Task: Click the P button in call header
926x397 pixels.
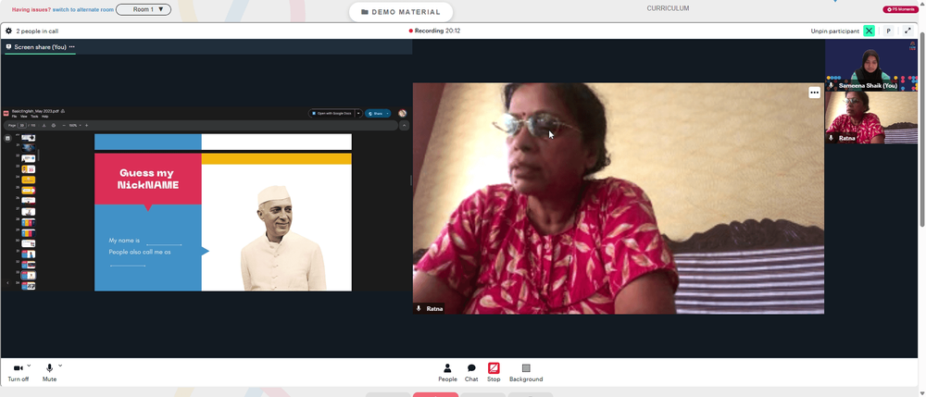Action: [x=888, y=31]
